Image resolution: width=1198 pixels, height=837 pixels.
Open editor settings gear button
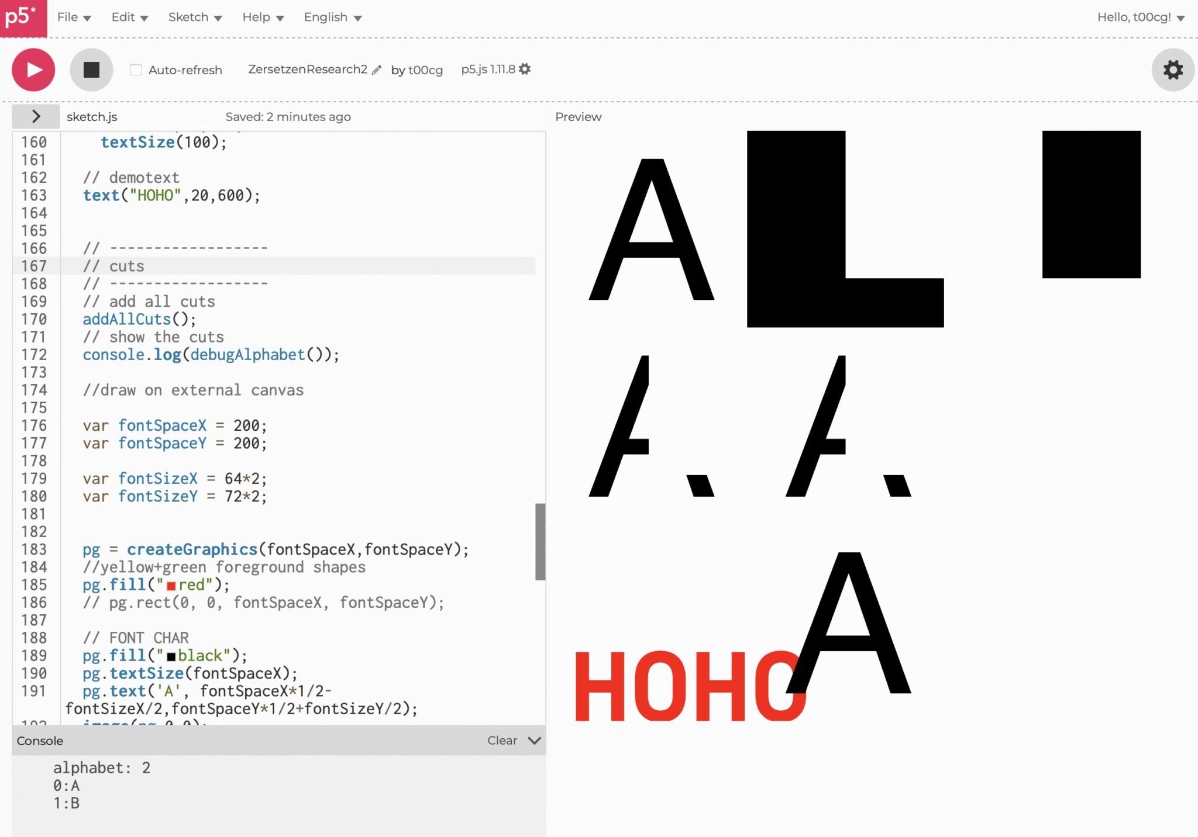click(x=1172, y=70)
